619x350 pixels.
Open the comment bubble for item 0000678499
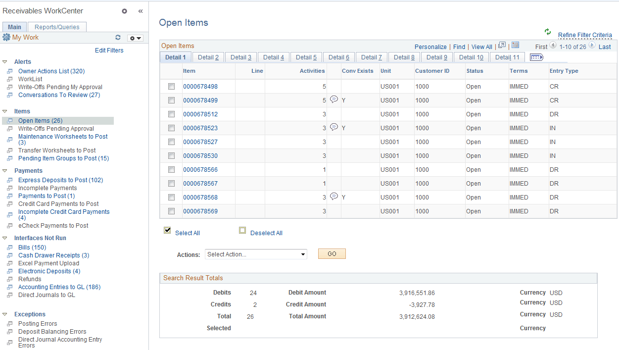pos(334,99)
